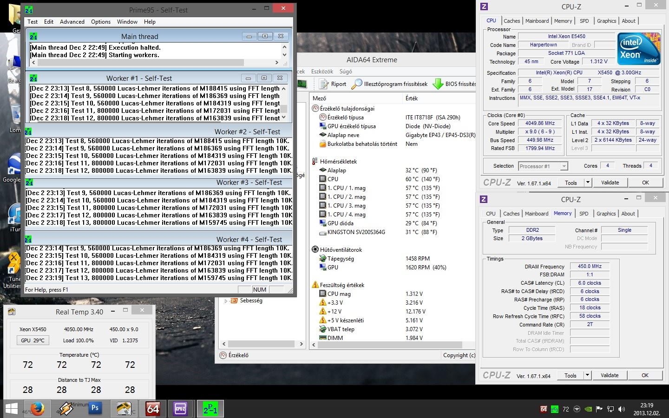This screenshot has width=669, height=418.
Task: Open volume speaker tray icon
Action: (x=622, y=409)
